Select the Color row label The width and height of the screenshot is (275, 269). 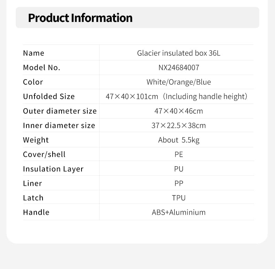pyautogui.click(x=33, y=82)
